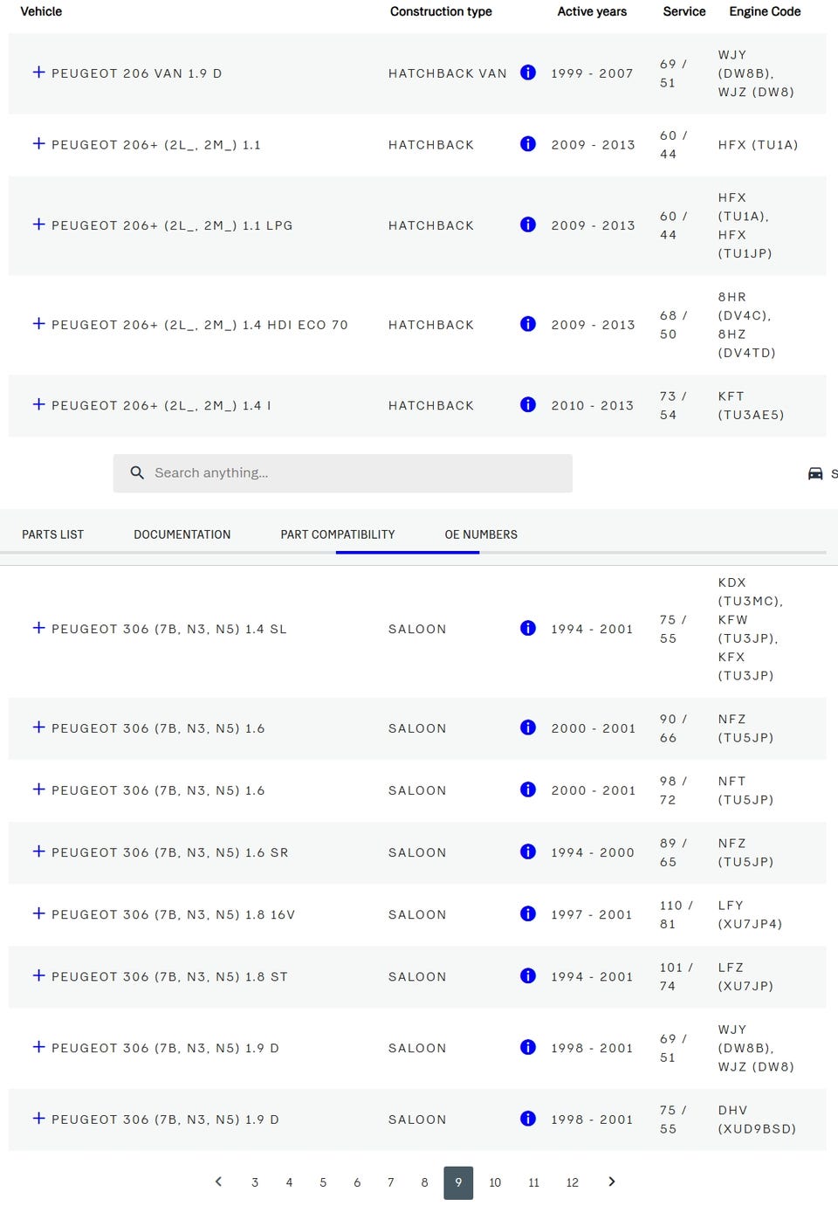
Task: Go to next page with right arrow
Action: click(612, 1182)
